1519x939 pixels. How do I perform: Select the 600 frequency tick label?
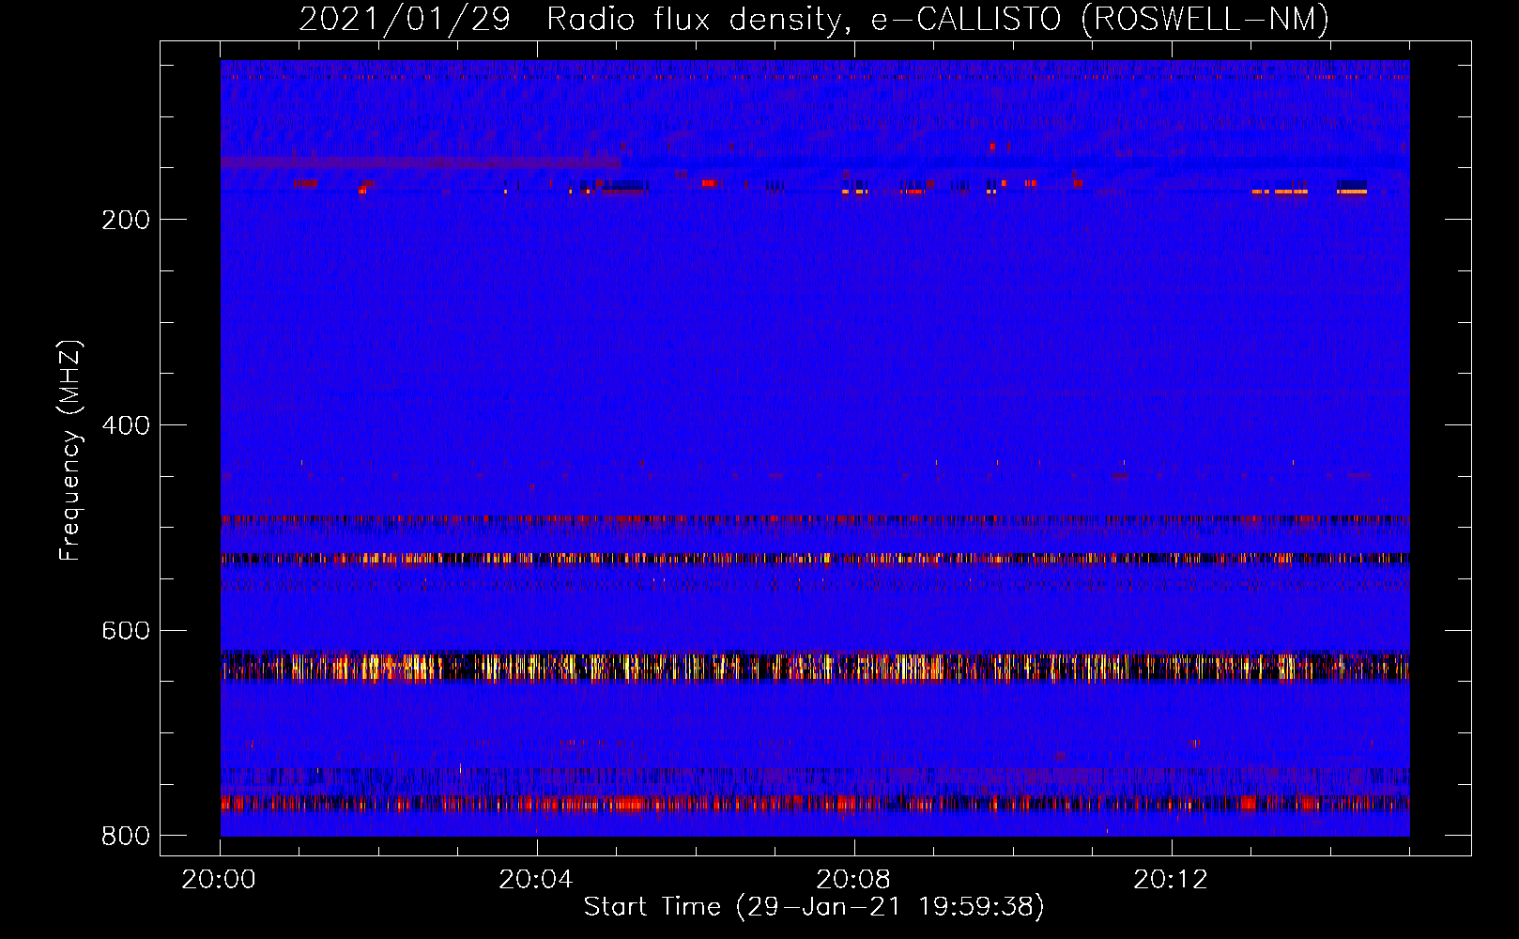point(126,630)
